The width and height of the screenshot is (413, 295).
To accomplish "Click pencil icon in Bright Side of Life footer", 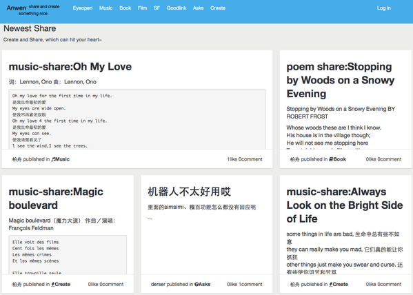I will (331, 284).
